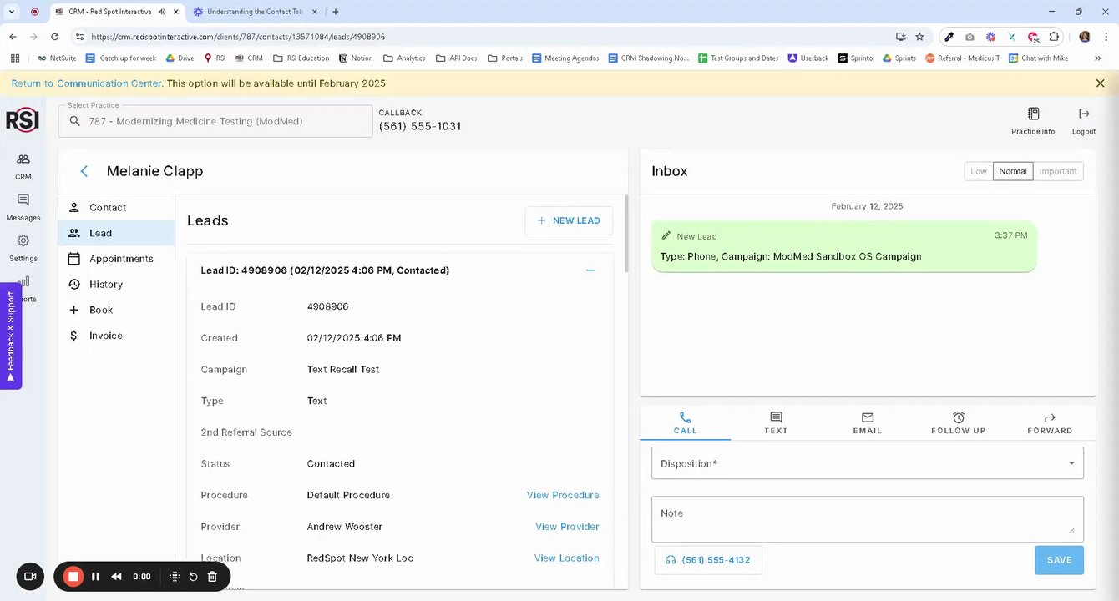Set inbox priority to Low
1119x601 pixels.
(979, 171)
